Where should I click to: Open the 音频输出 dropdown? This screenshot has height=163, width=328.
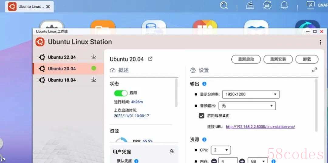point(247,106)
